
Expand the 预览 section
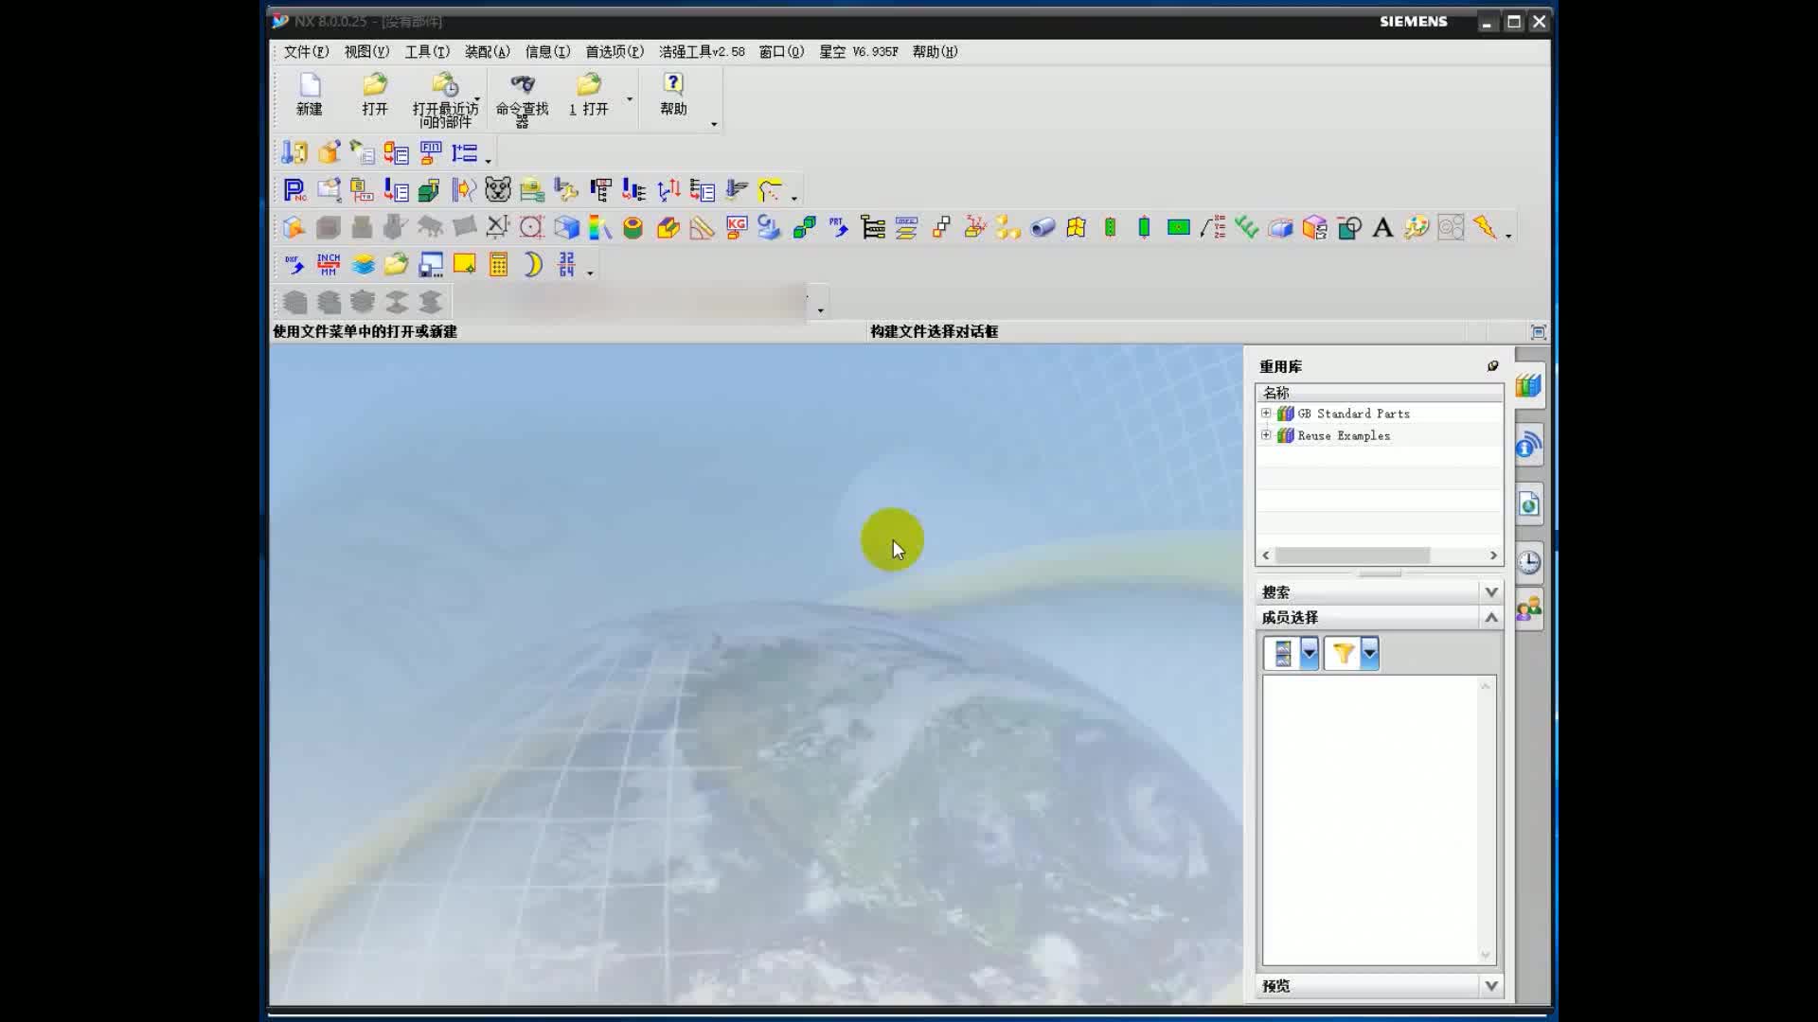click(1491, 986)
